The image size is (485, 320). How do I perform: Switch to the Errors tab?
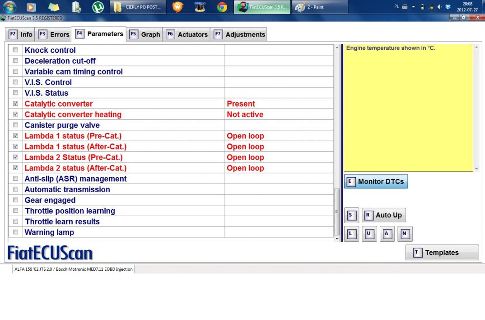coord(53,34)
